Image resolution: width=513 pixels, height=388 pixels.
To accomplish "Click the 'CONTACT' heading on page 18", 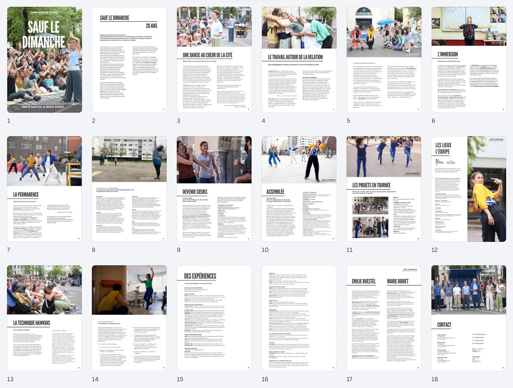I will [x=444, y=325].
